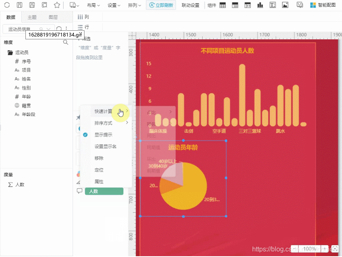This screenshot has height=257, width=342.
Task: Switch to the 主题 tab
Action: (32, 17)
